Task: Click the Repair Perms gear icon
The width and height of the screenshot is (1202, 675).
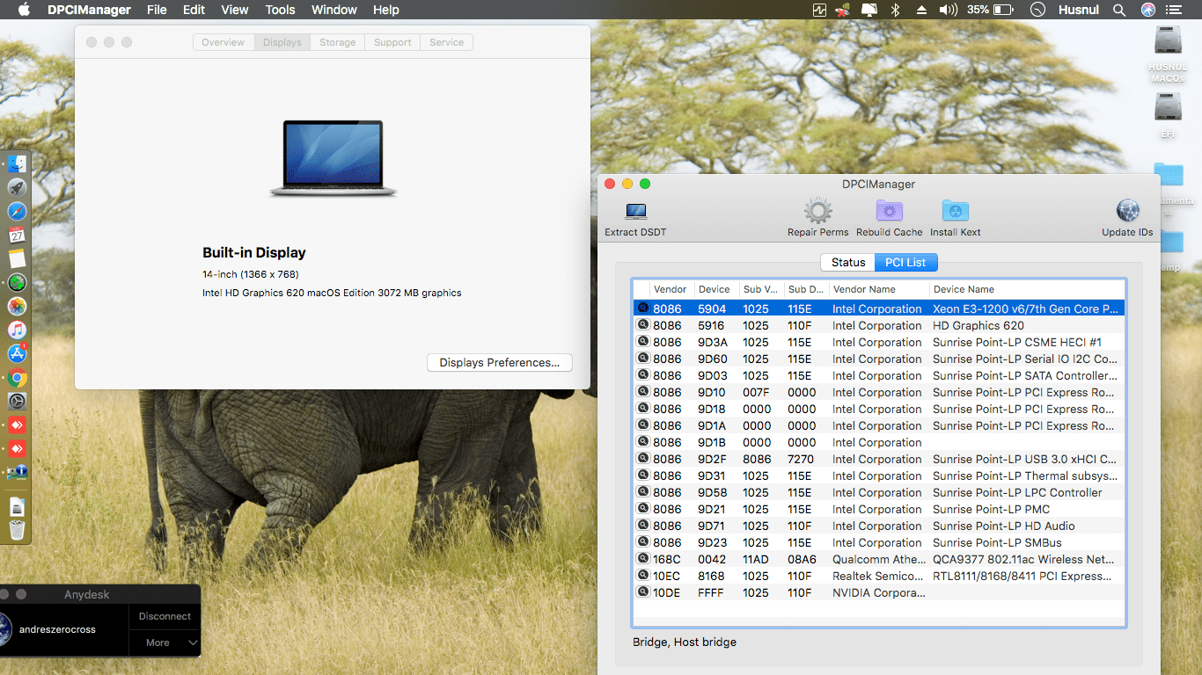Action: click(817, 212)
